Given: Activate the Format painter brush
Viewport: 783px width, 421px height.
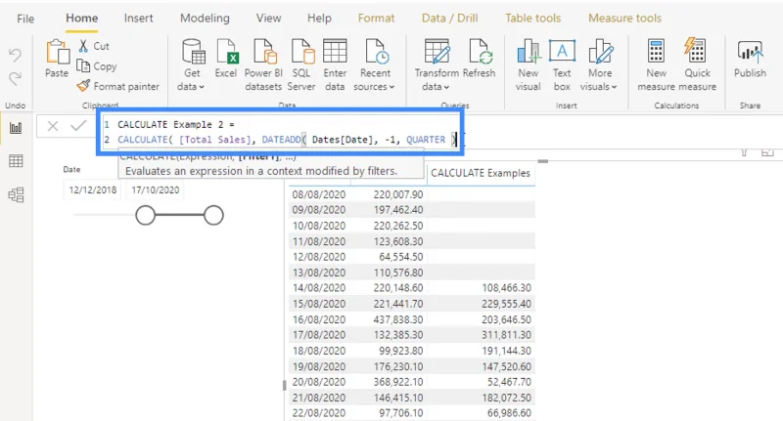Looking at the screenshot, I should click(x=83, y=86).
